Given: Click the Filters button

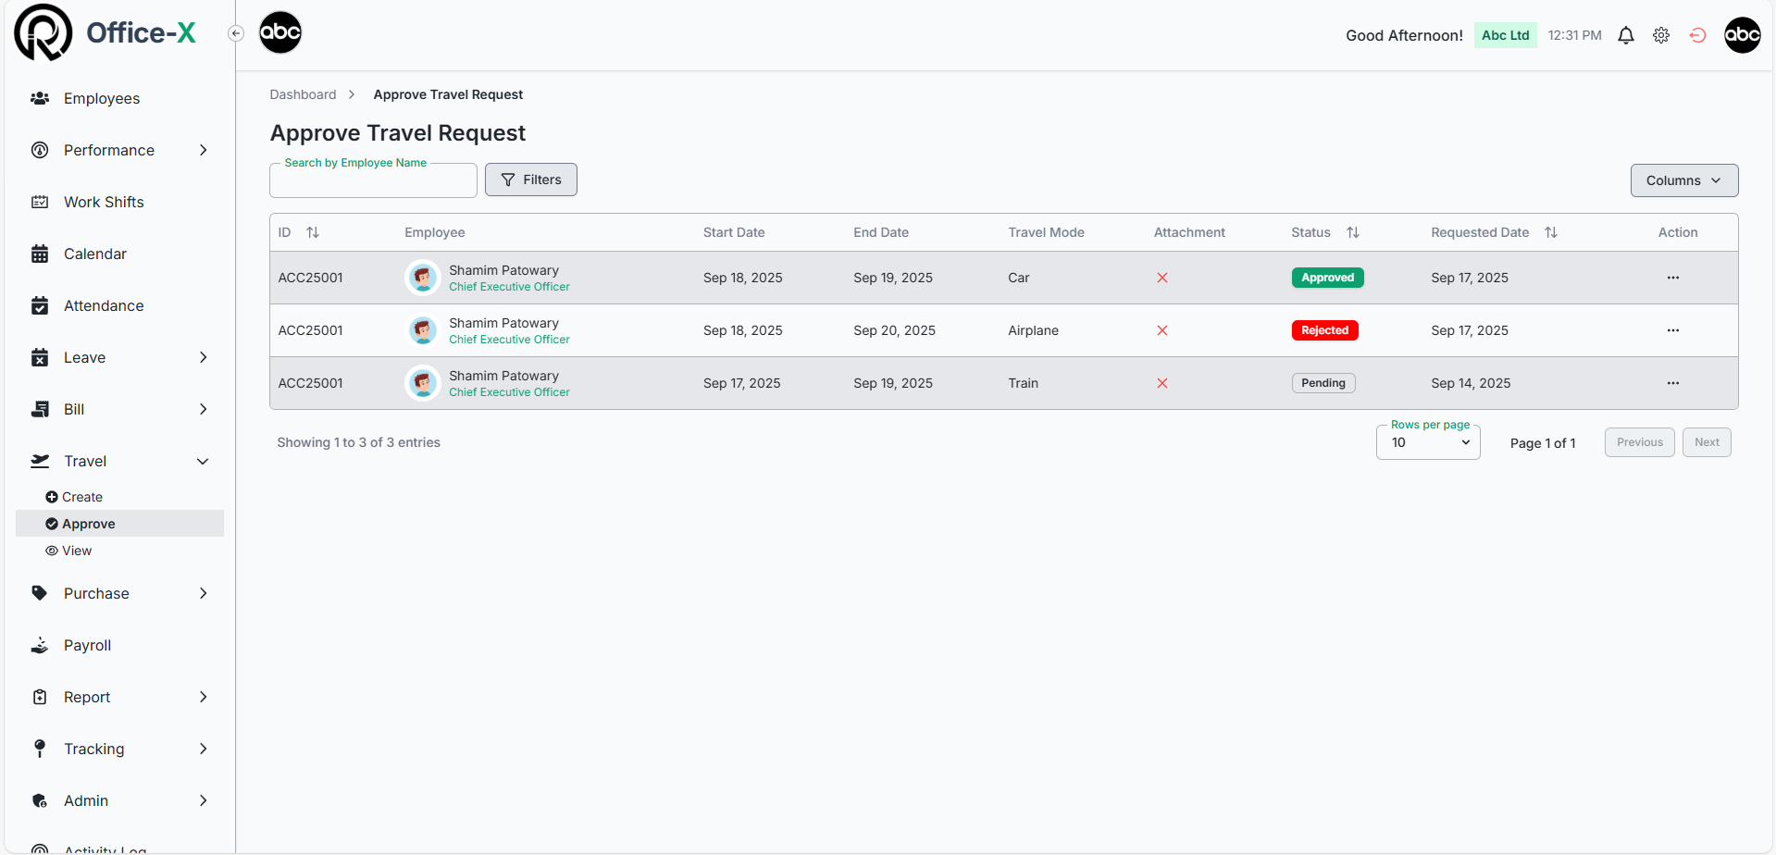Looking at the screenshot, I should [x=530, y=180].
